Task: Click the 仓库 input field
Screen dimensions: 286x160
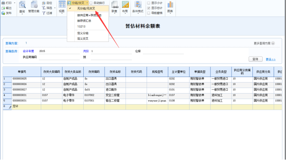Action: [x=163, y=51]
